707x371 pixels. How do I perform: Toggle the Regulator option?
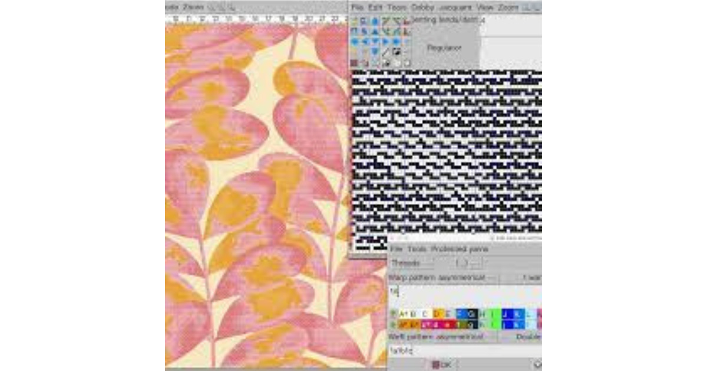pyautogui.click(x=442, y=47)
